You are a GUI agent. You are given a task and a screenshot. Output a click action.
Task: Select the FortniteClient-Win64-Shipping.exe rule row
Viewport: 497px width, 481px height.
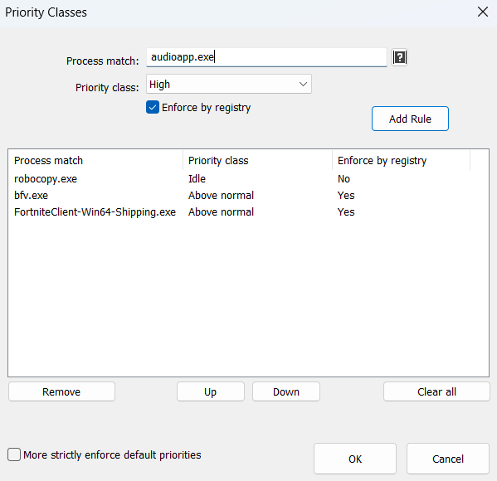click(x=248, y=211)
